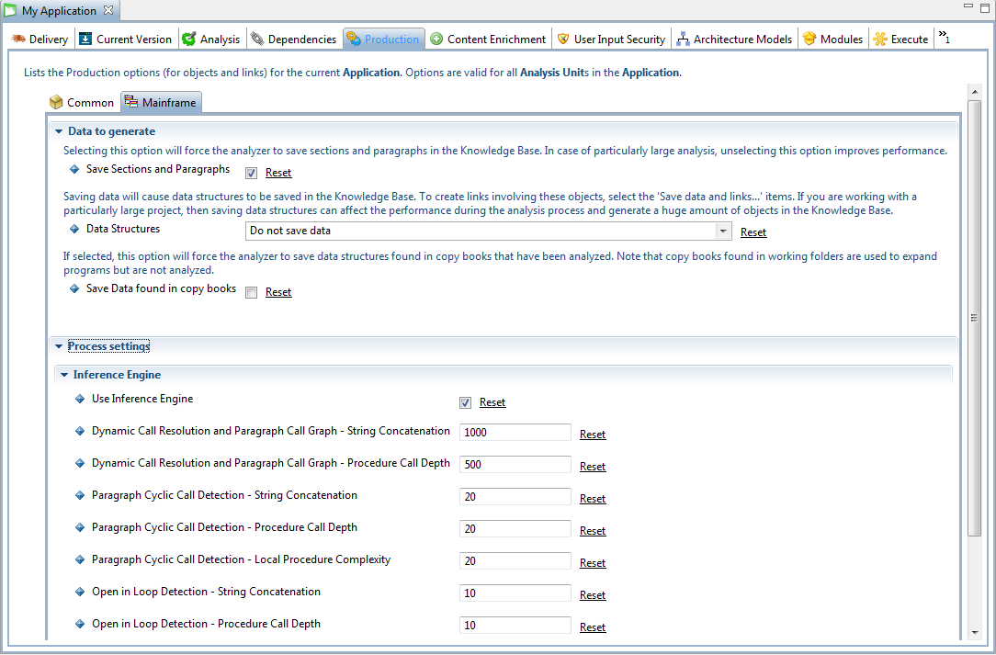Click the Paragraph Cyclic Call String Concatenation field
The height and width of the screenshot is (655, 996).
[x=515, y=497]
